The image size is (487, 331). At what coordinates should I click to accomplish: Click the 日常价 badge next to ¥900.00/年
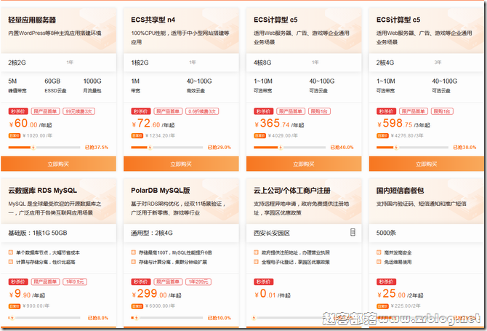point(15,306)
